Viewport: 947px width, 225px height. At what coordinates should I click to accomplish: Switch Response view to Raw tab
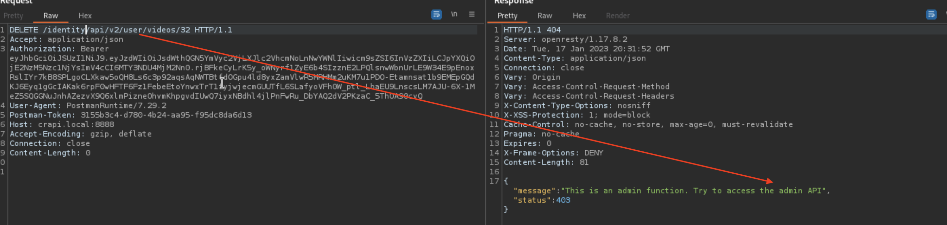(x=544, y=16)
